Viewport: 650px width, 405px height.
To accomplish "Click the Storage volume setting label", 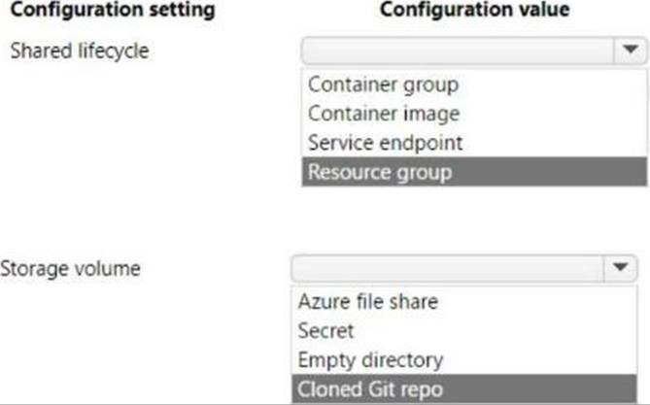I will pyautogui.click(x=71, y=269).
